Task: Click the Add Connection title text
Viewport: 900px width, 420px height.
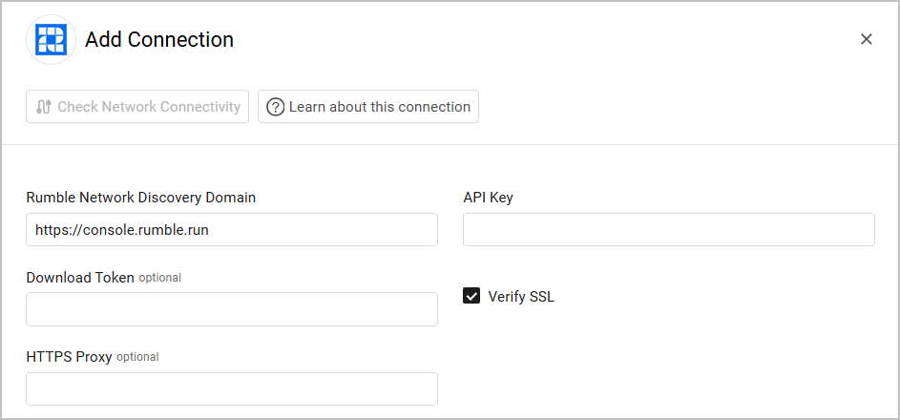Action: [x=159, y=39]
